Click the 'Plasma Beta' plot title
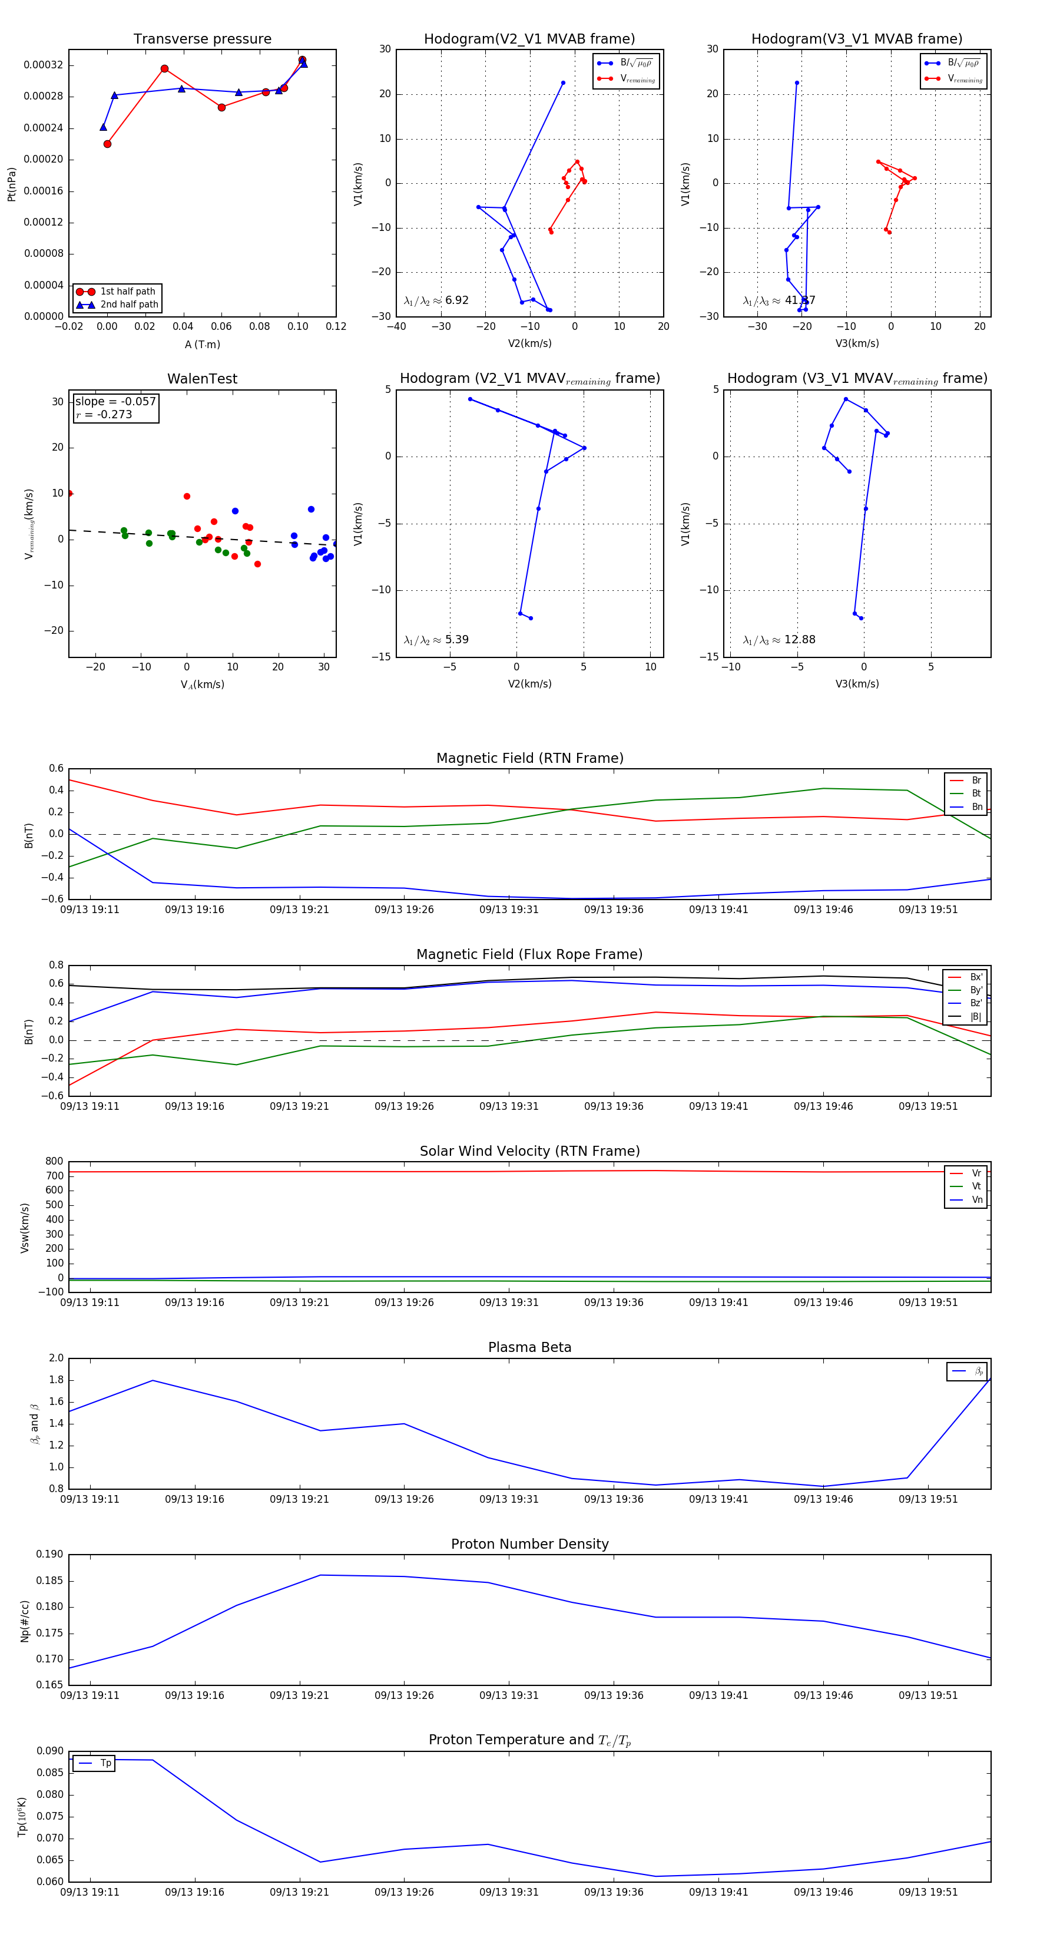1060x1944 pixels. [529, 1347]
